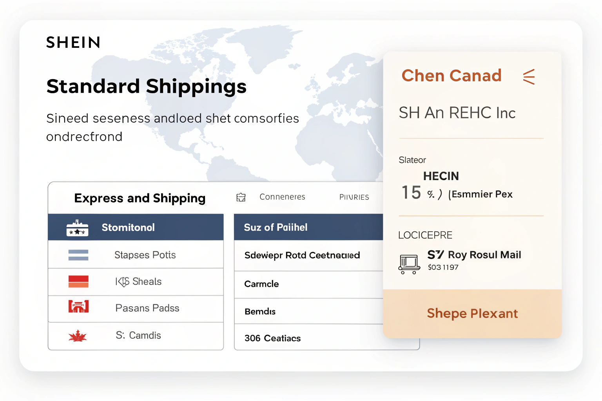Click the blue striped flag icon
Screen dimensions: 602x401
pos(78,255)
